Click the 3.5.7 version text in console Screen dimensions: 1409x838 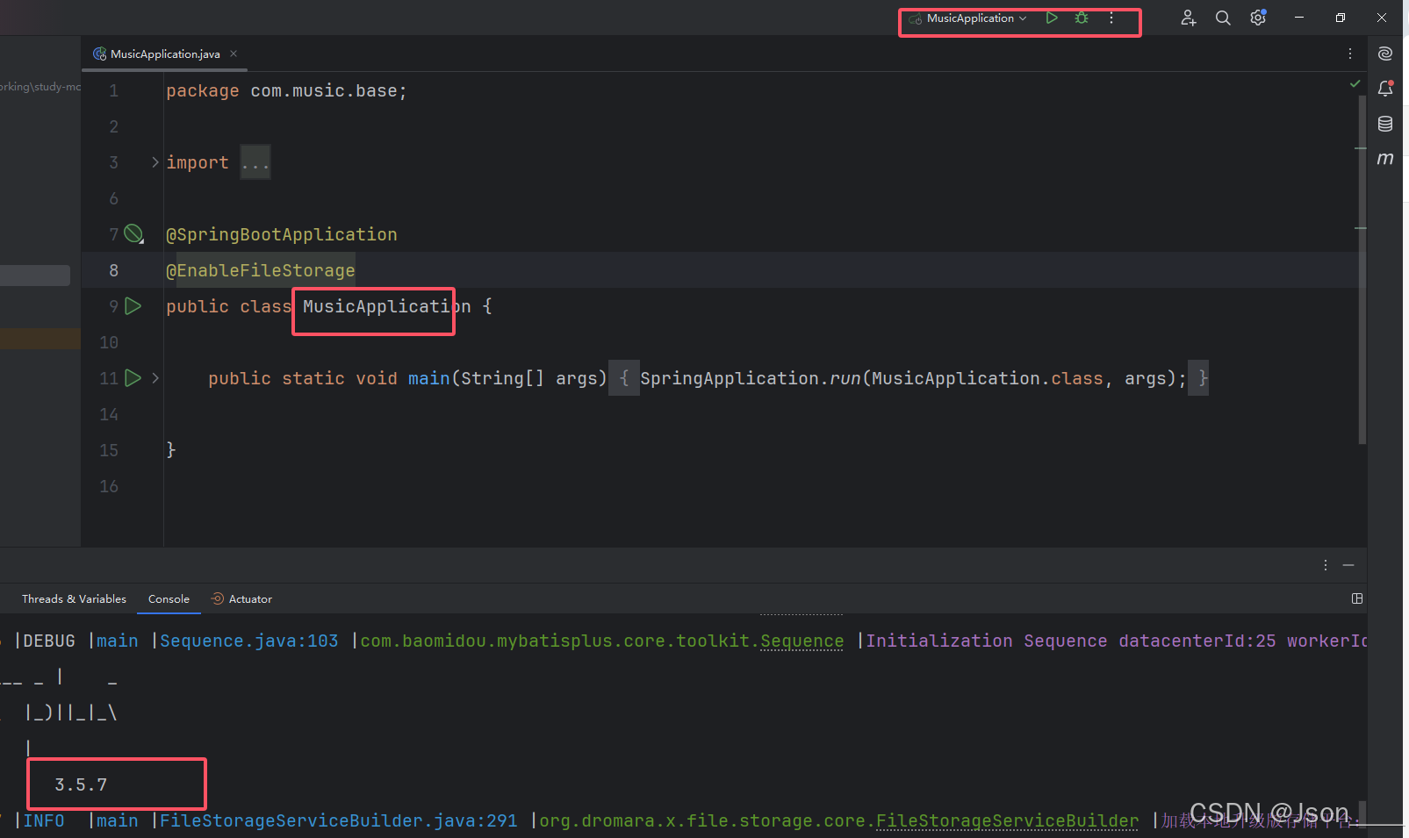(x=81, y=785)
